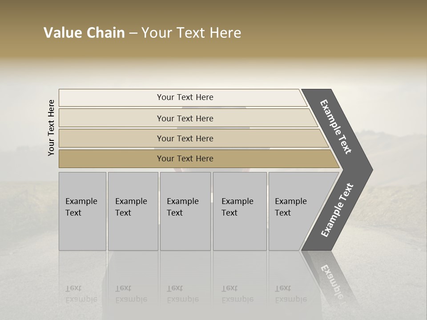
Task: Click the first gray 'Example Text' box
Action: 83,211
